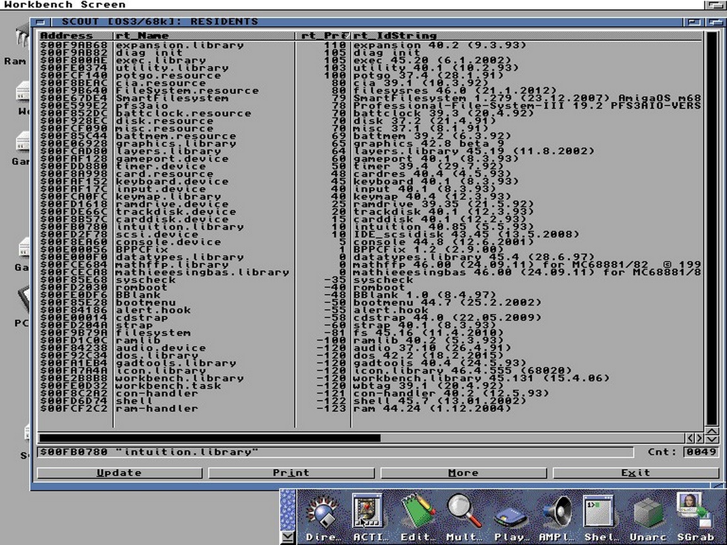
Task: Open the More button options
Action: click(x=463, y=472)
